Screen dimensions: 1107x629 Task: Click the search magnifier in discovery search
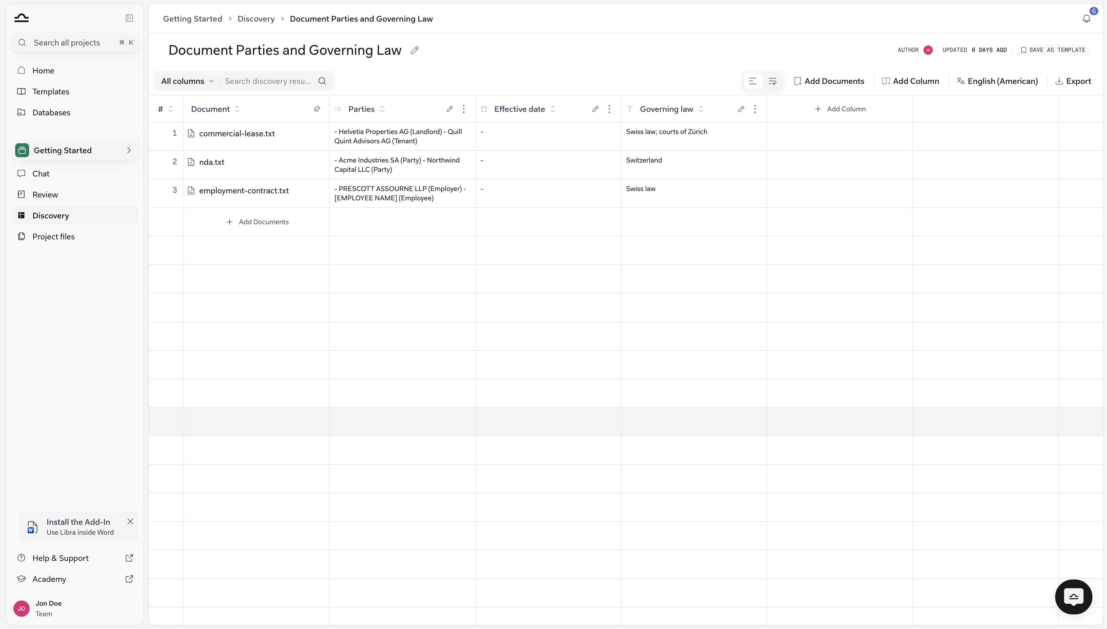322,81
